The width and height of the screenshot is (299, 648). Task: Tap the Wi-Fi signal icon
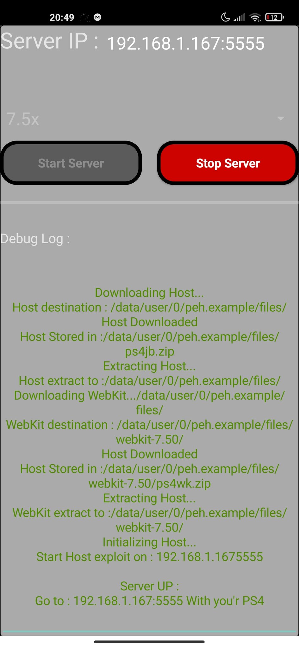255,17
